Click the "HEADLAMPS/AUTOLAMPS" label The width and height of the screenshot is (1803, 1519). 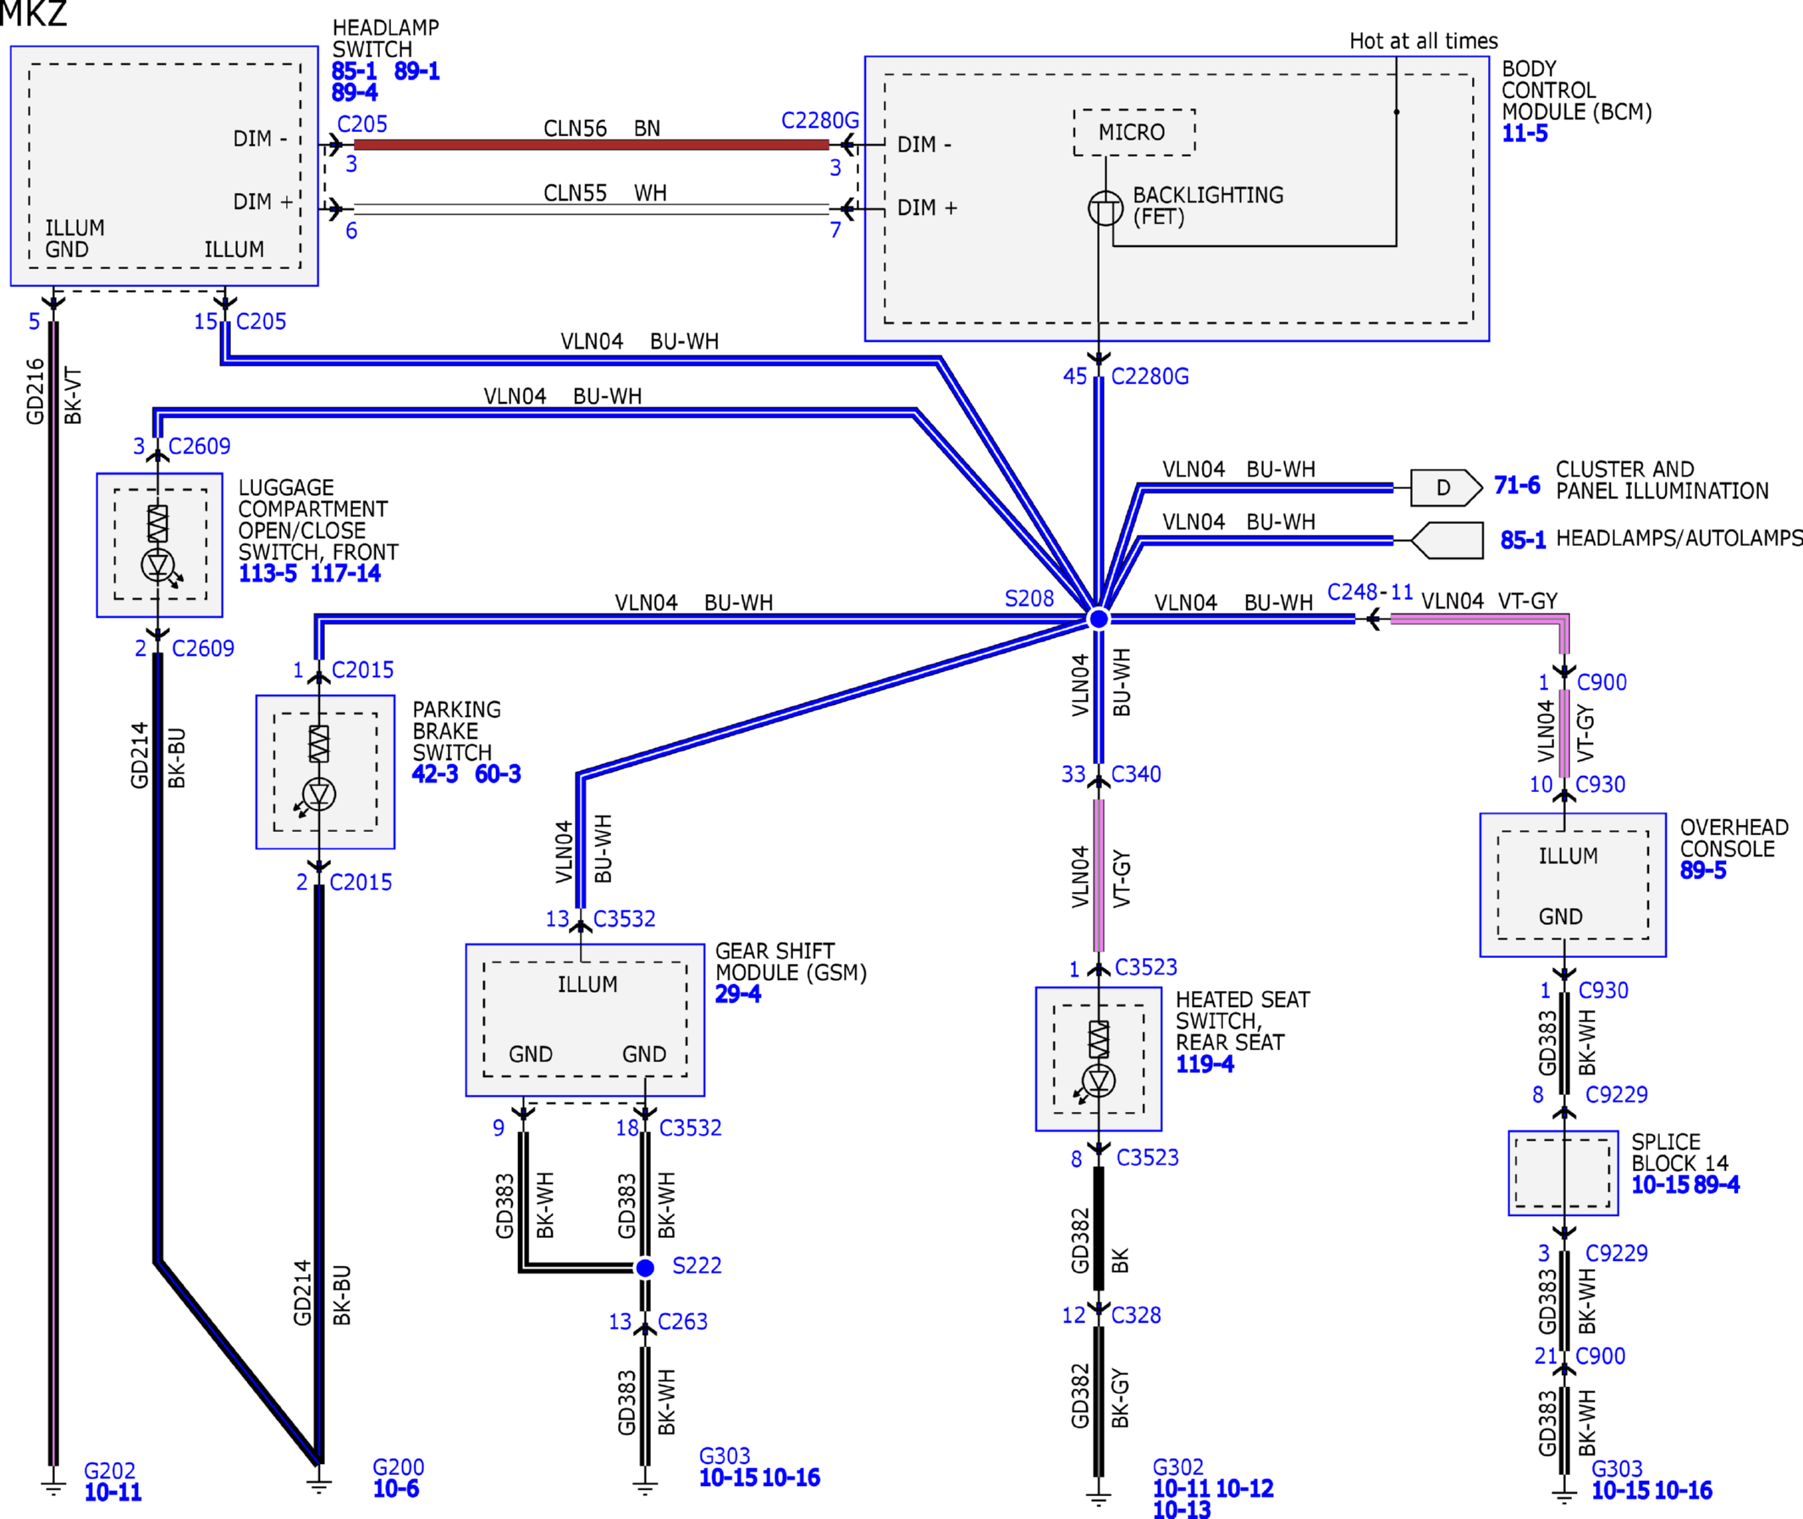[1679, 538]
